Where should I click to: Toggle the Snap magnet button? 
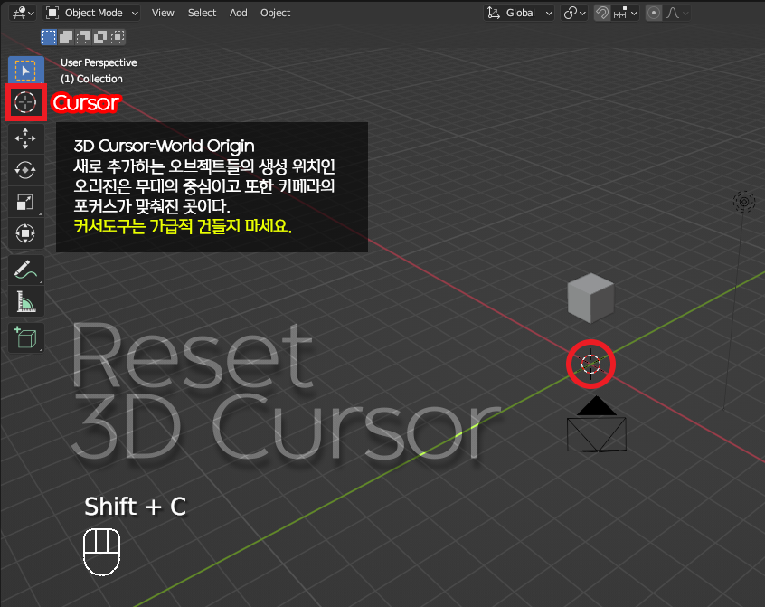[602, 14]
